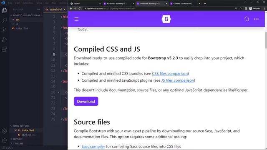This screenshot has height=150, width=267.
Task: Close index.html in Open Editors list
Action: tap(15, 130)
